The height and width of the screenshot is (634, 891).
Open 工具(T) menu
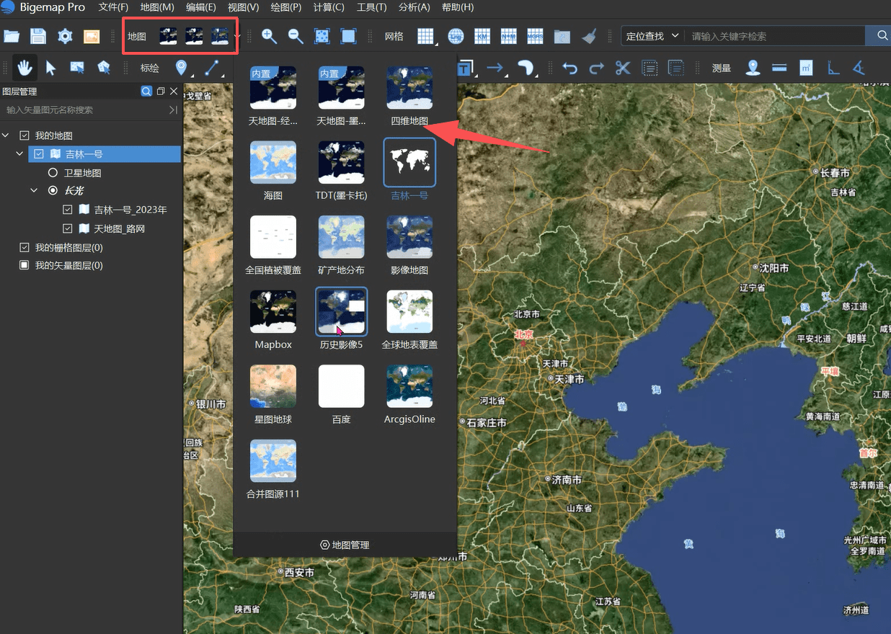(x=372, y=7)
